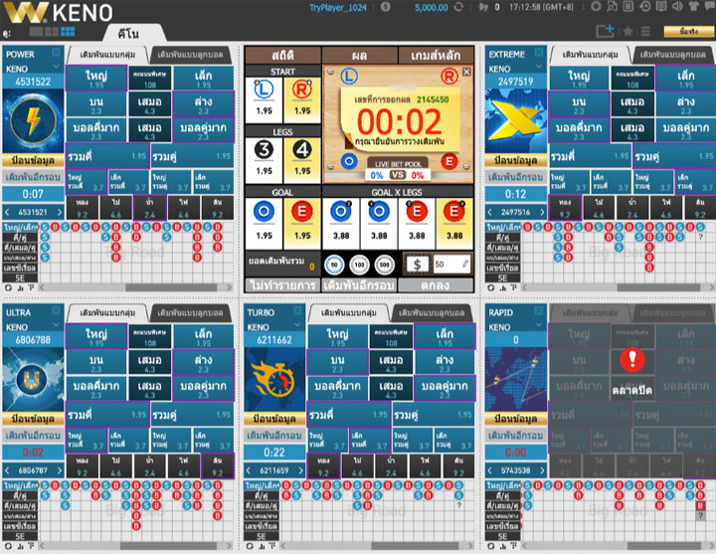Open the sound speaker settings icon
The width and height of the screenshot is (716, 554).
click(677, 6)
